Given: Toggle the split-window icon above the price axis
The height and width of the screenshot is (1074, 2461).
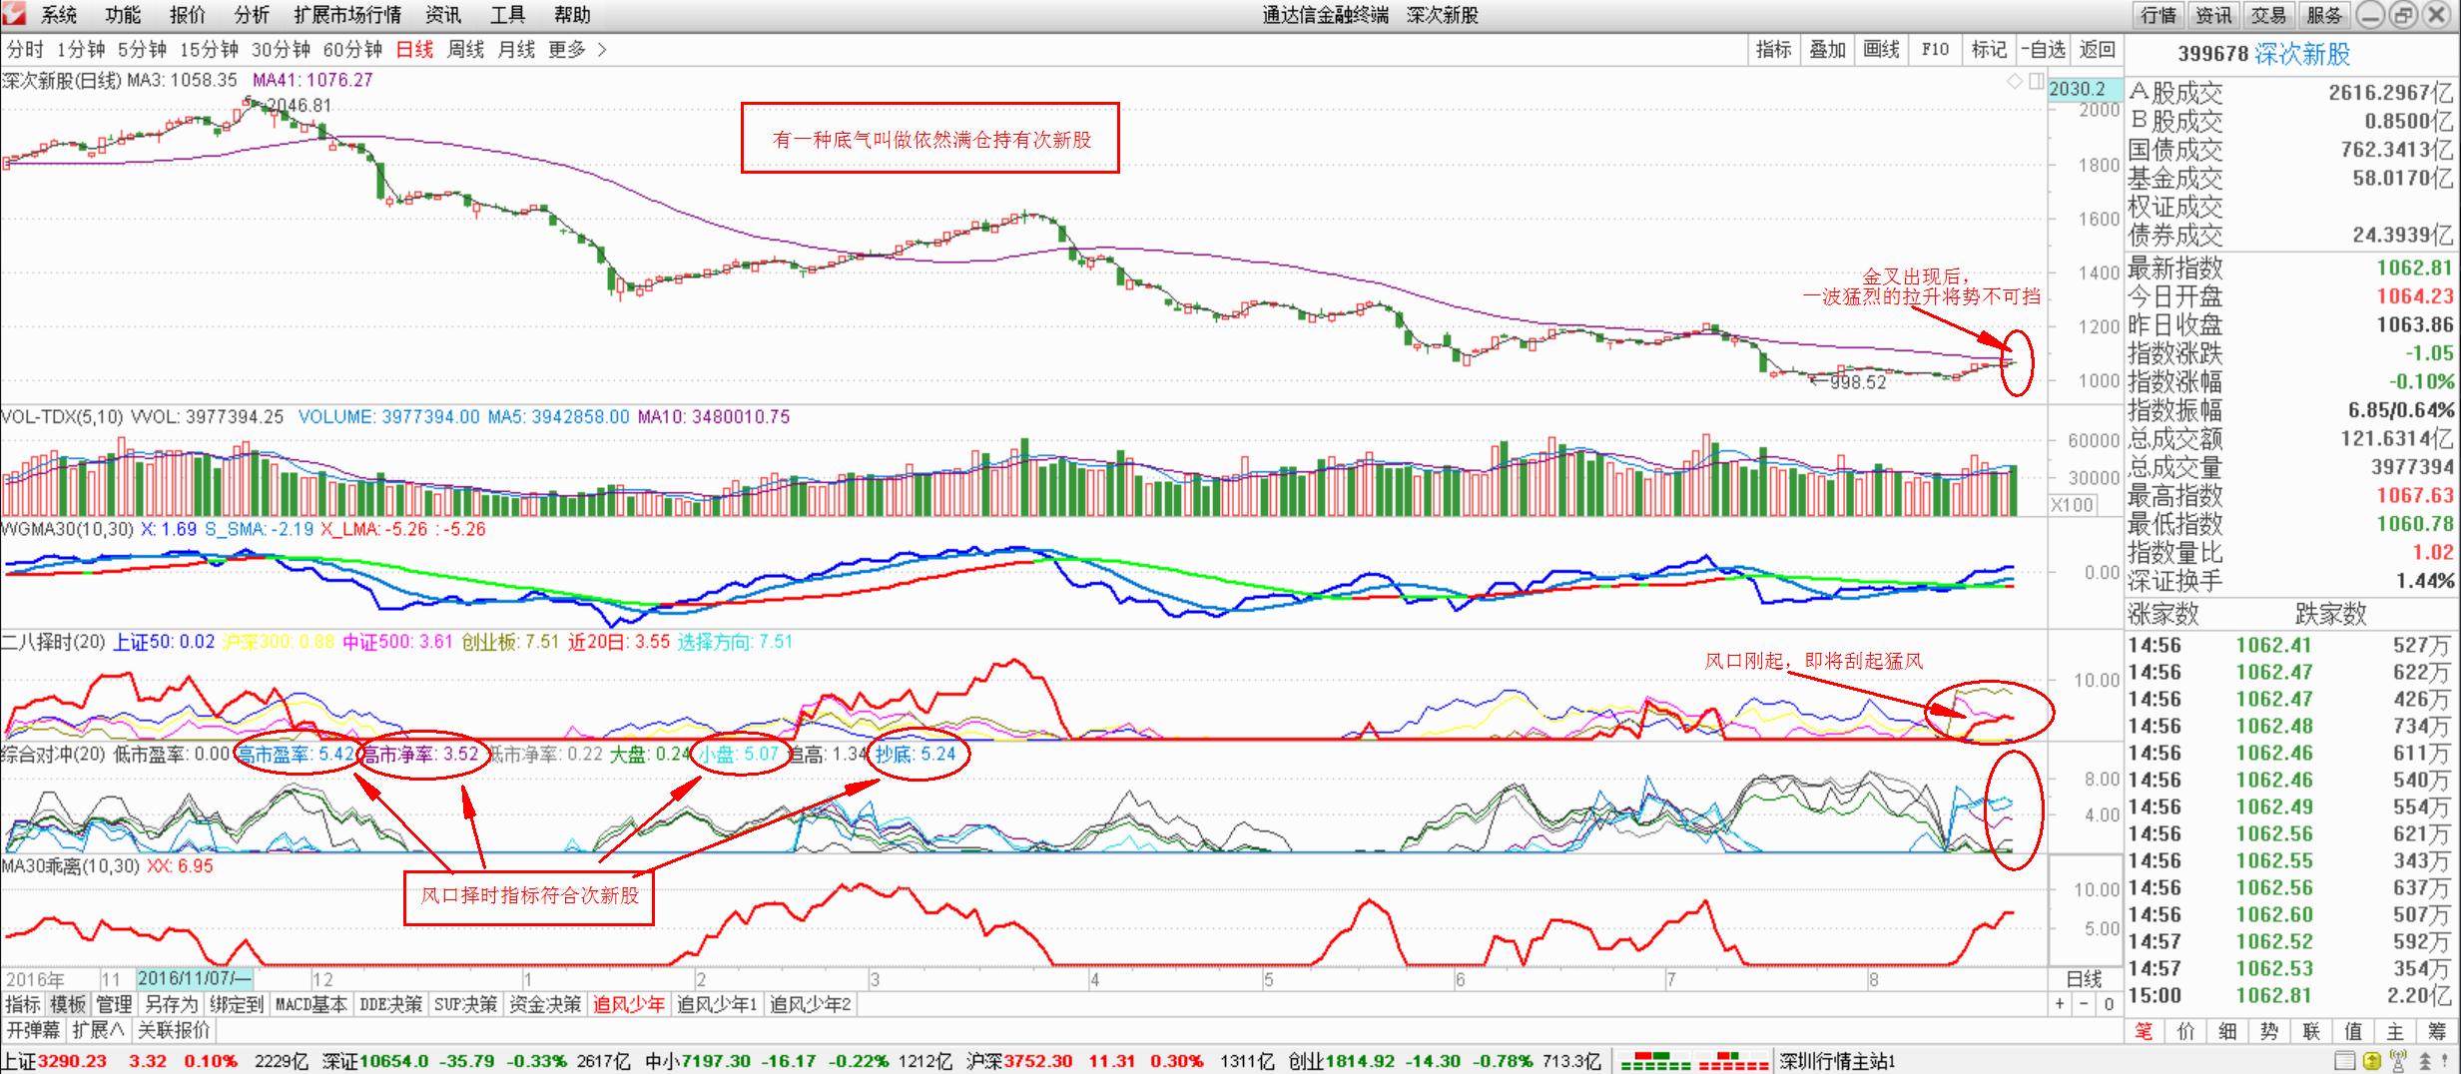Looking at the screenshot, I should coord(2036,82).
